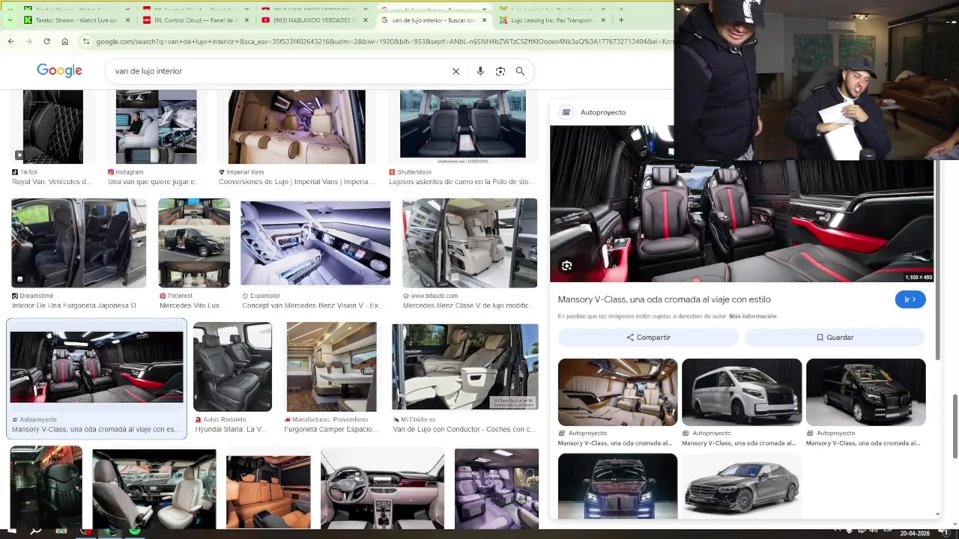The width and height of the screenshot is (959, 539).
Task: Open Instagram van result thumbnail
Action: [156, 127]
